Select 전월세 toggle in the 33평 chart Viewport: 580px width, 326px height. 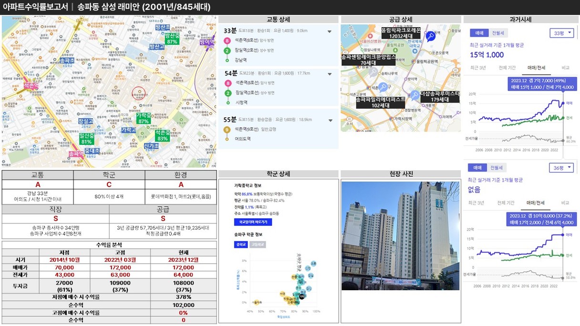[x=497, y=33]
